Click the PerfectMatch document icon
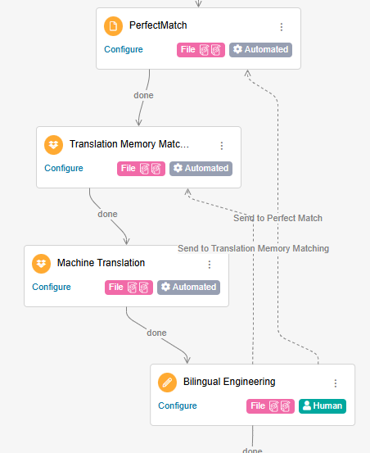The height and width of the screenshot is (453, 370). point(113,26)
